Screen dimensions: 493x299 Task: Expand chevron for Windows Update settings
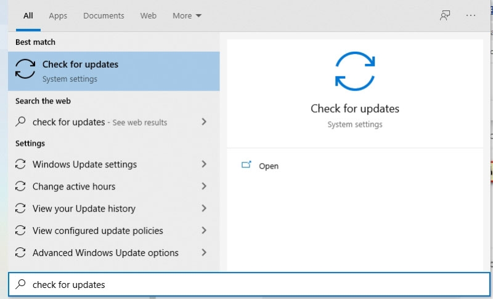(204, 164)
